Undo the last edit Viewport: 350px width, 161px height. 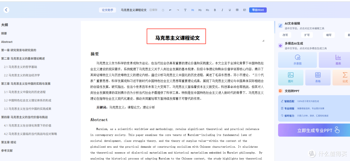click(x=170, y=10)
